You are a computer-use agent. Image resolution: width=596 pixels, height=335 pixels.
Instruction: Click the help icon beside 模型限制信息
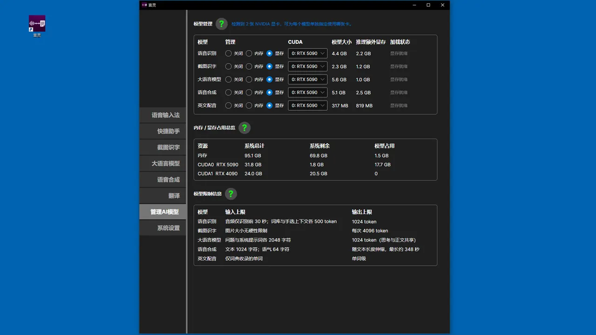click(231, 194)
